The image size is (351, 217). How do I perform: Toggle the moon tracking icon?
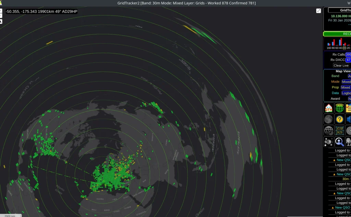click(x=329, y=119)
